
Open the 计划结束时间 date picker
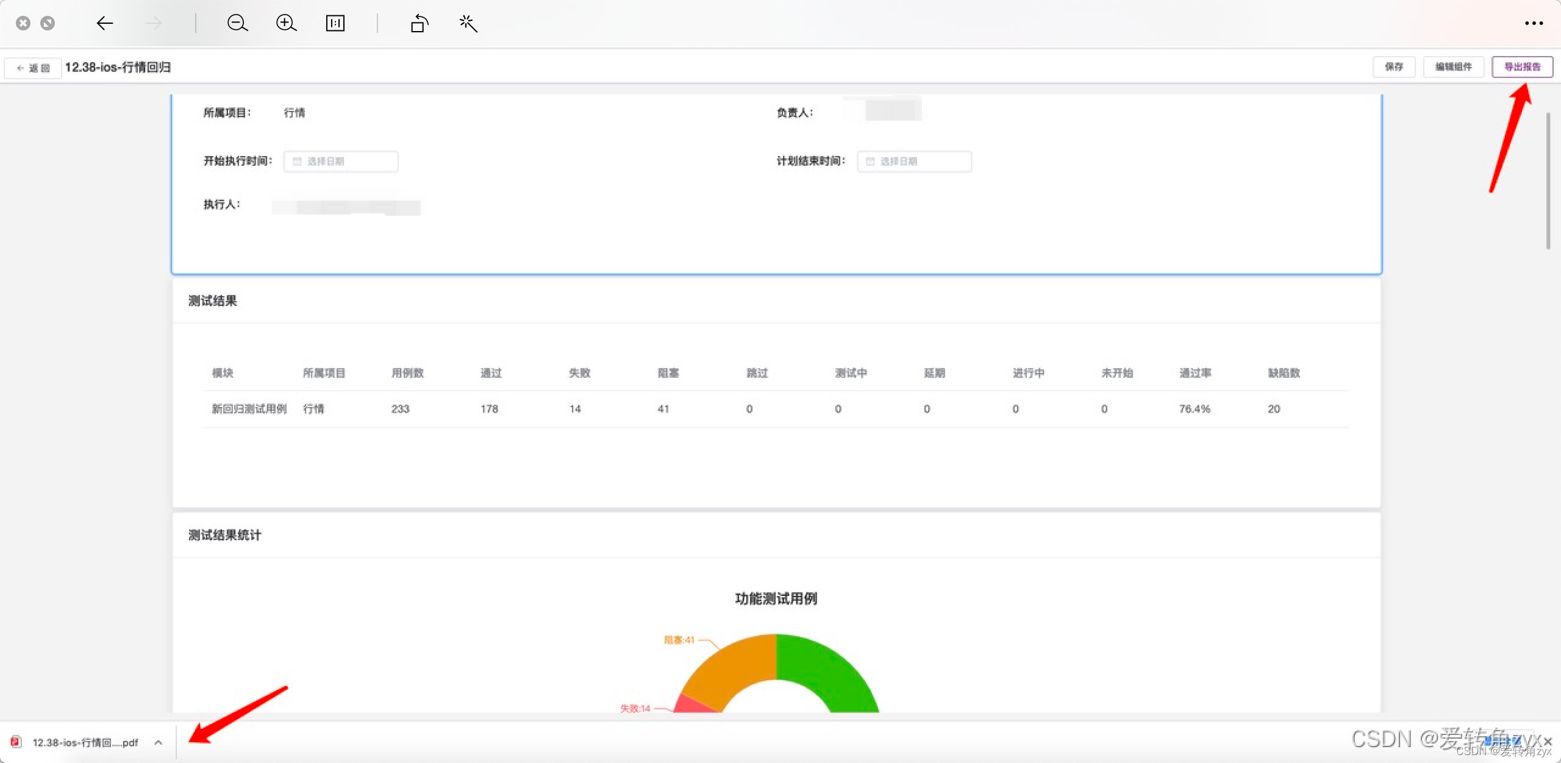[915, 161]
